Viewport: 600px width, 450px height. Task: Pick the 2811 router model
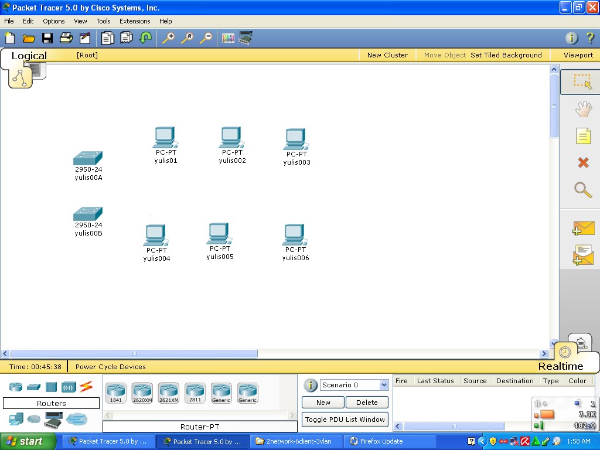[x=195, y=393]
